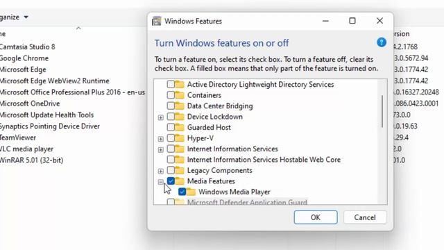This screenshot has height=250, width=444.
Task: Open the Organize dropdown in background window
Action: coord(14,17)
